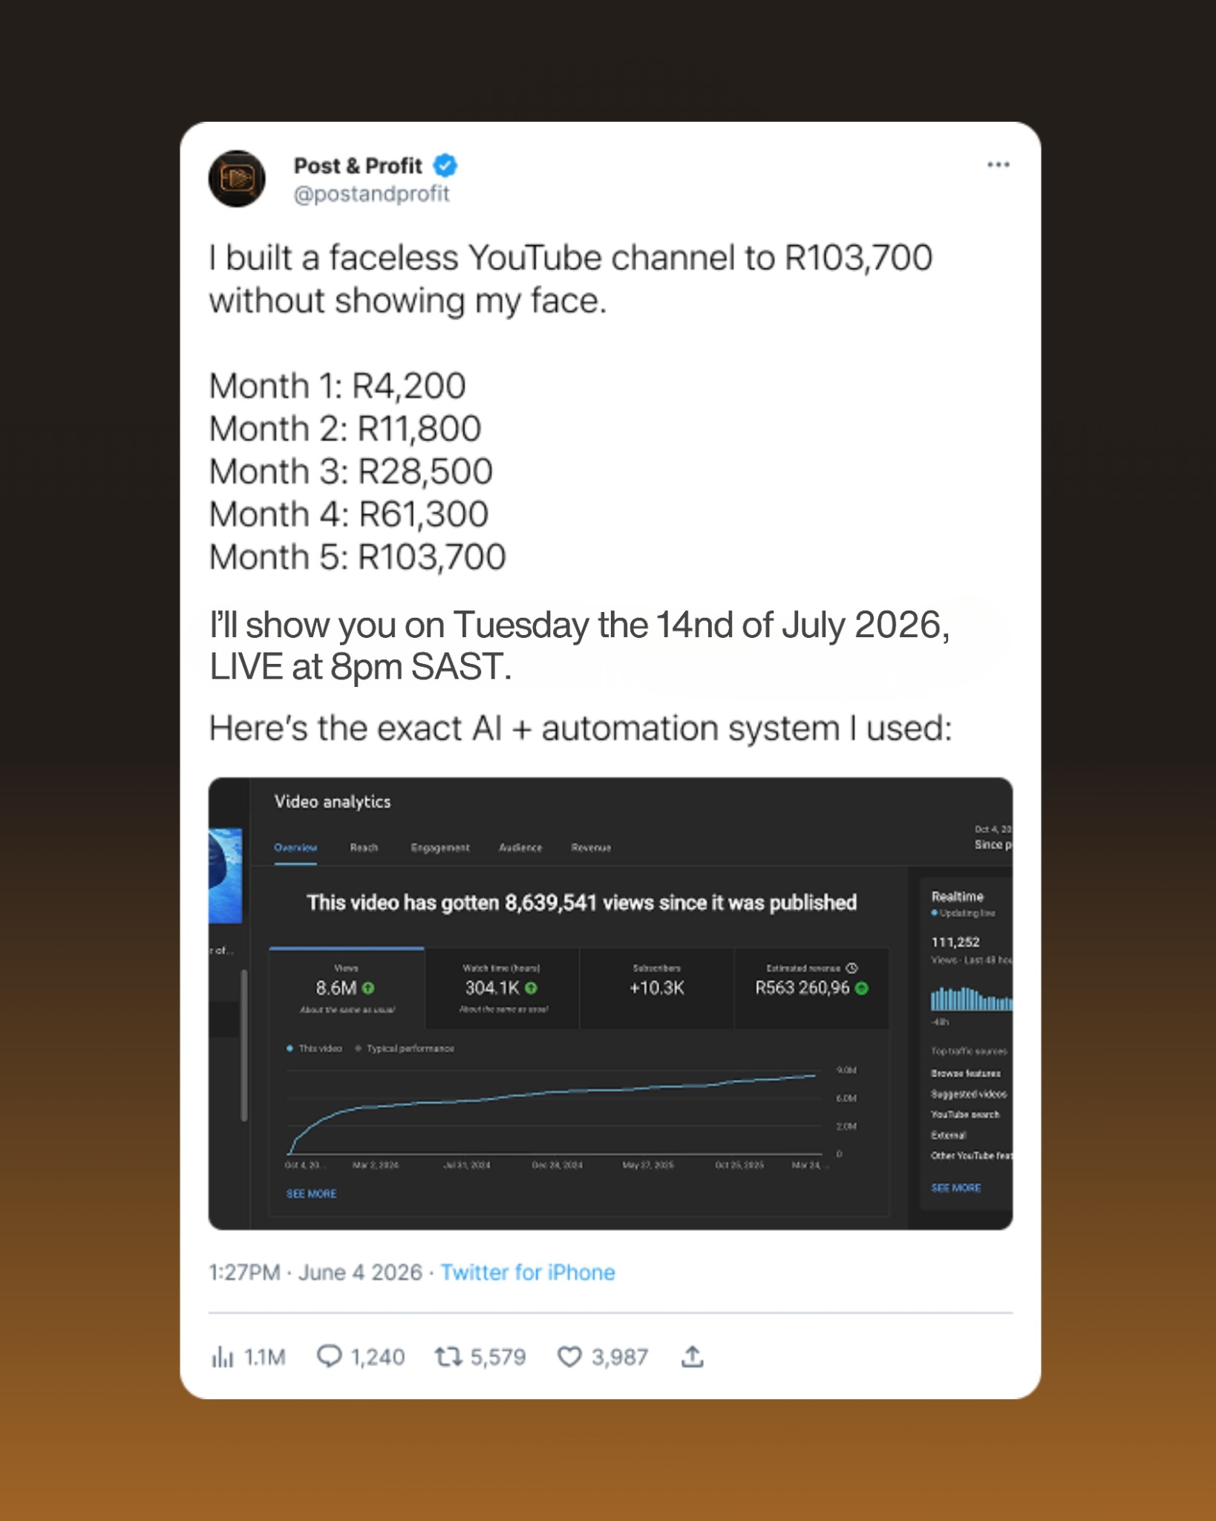Image resolution: width=1216 pixels, height=1521 pixels.
Task: Visit the @postandprofit handle
Action: [x=371, y=194]
